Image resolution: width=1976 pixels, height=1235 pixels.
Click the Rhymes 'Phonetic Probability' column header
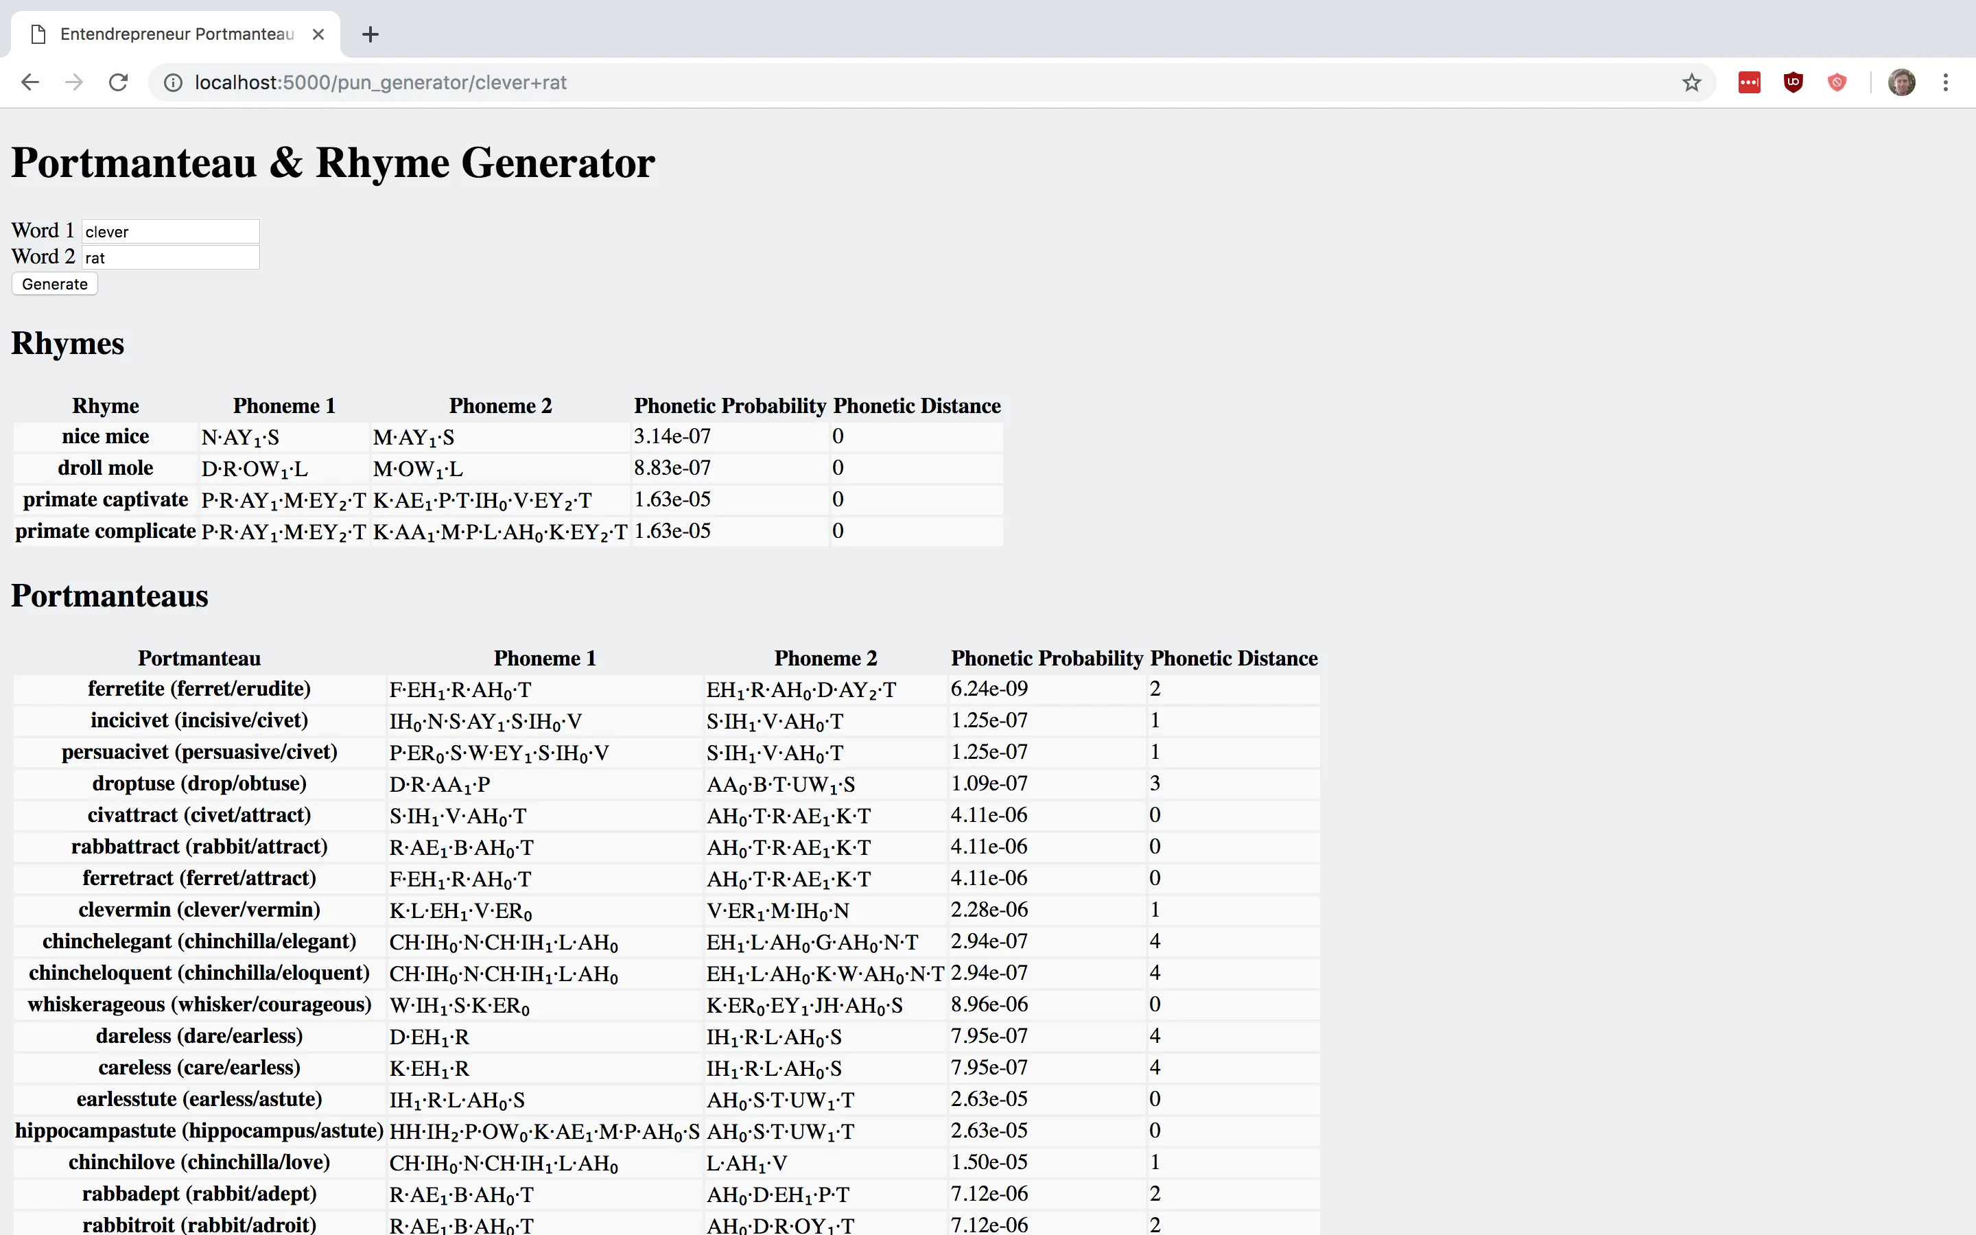[730, 406]
